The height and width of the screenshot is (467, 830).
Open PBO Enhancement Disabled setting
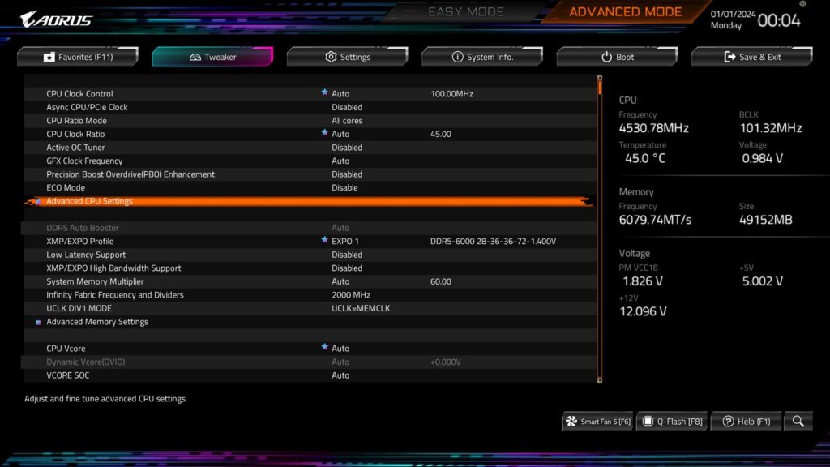point(347,174)
